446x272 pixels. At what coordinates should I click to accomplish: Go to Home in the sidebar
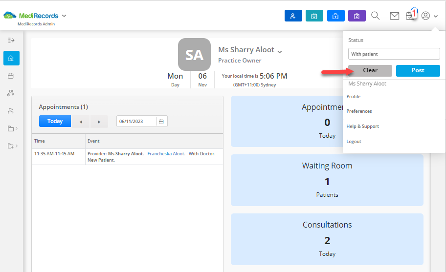point(11,58)
